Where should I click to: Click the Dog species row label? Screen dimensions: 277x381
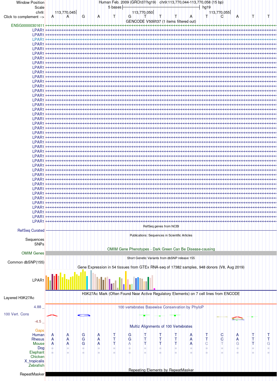(x=41, y=348)
